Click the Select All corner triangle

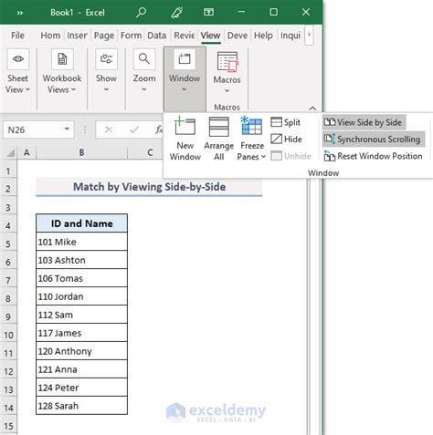(x=11, y=152)
